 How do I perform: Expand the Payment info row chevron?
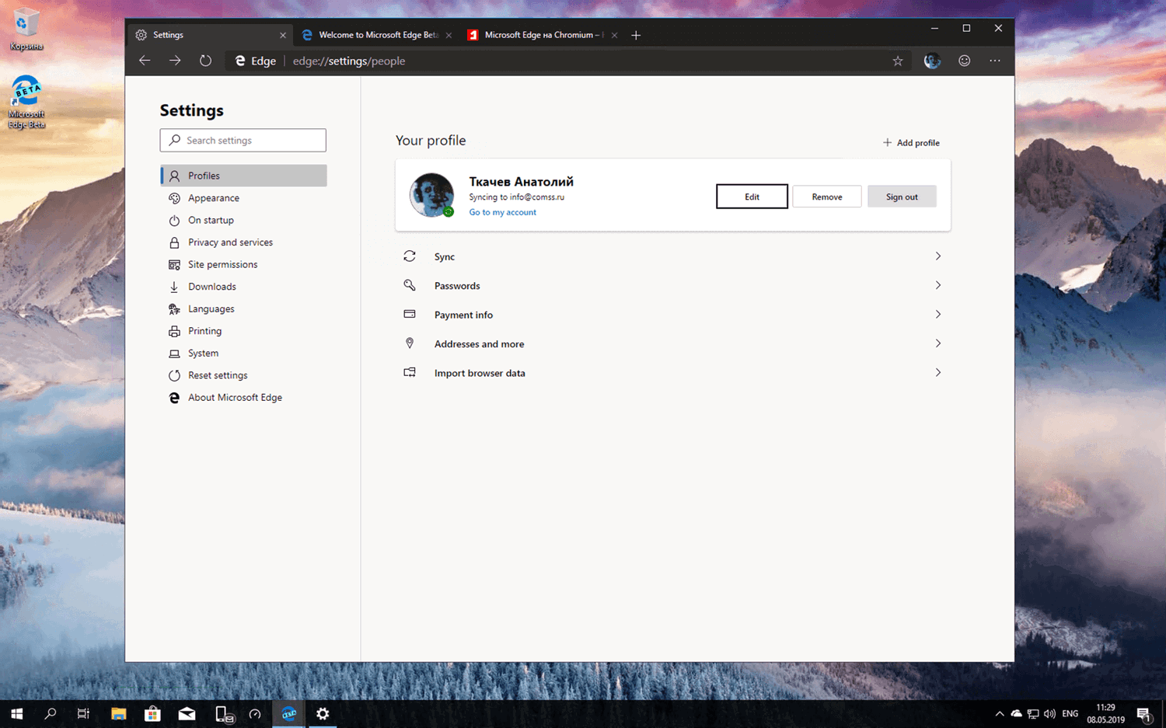938,315
